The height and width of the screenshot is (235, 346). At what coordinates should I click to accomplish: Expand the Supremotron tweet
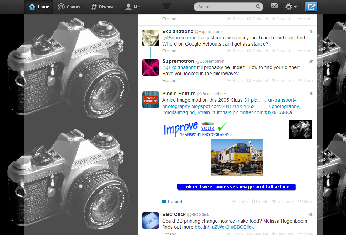[169, 81]
